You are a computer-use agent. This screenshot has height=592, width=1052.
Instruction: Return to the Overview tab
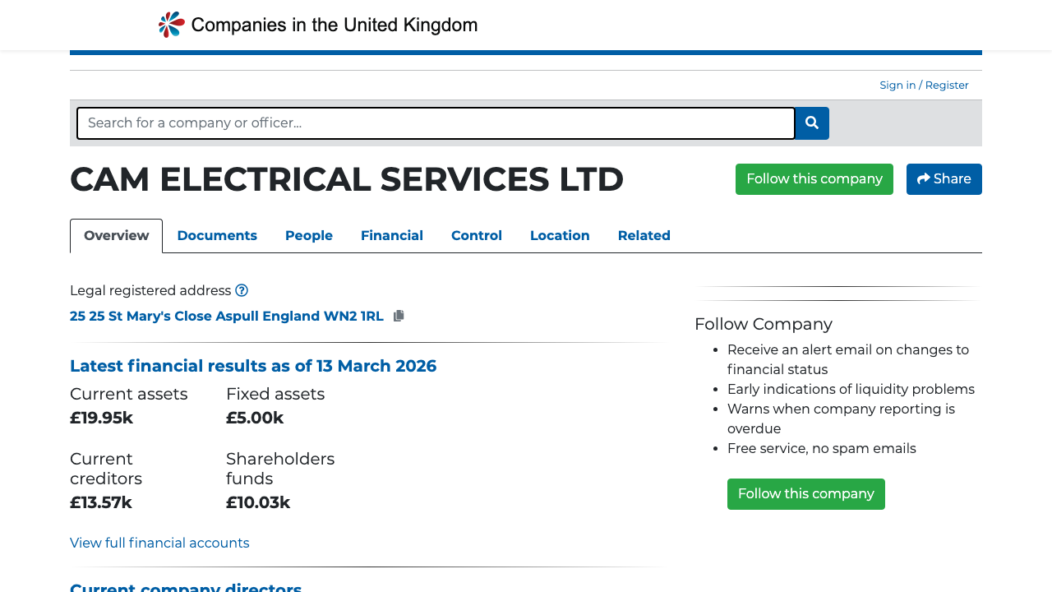[116, 236]
